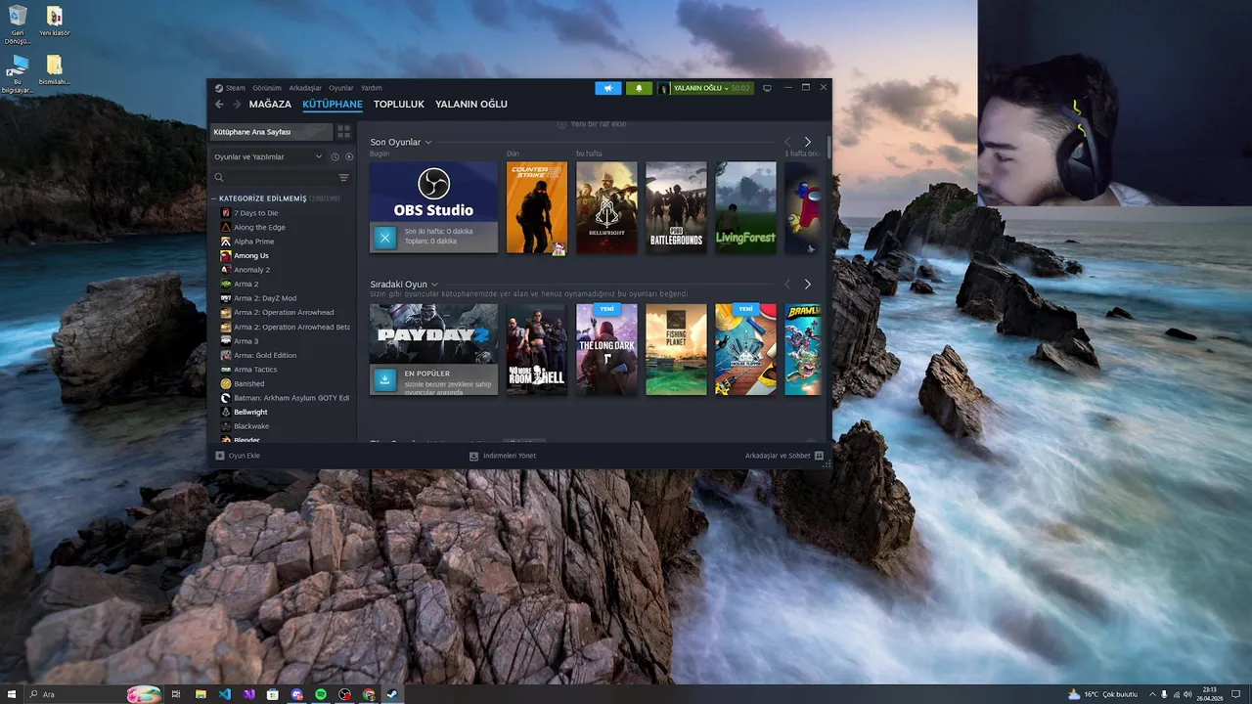Image resolution: width=1252 pixels, height=704 pixels.
Task: Open friends list icon at bottom right
Action: pos(819,456)
